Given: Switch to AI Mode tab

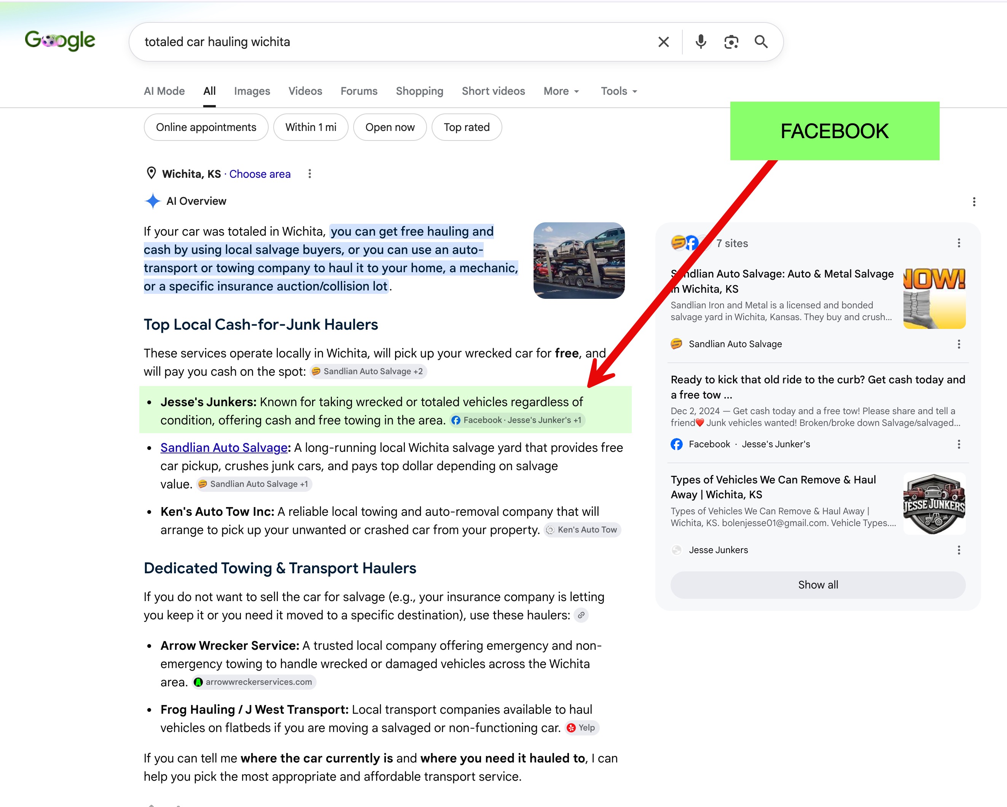Looking at the screenshot, I should [164, 91].
